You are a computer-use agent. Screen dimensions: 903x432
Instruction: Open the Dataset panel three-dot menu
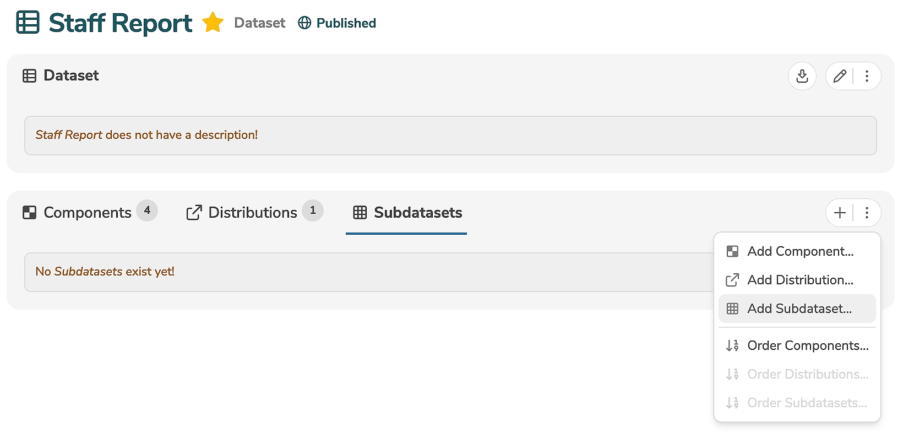(x=867, y=76)
